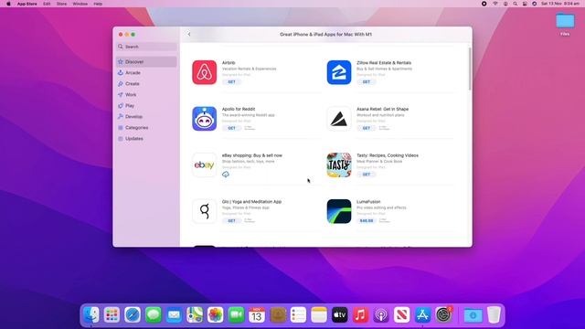This screenshot has width=585, height=329.
Task: Select Updates in the sidebar
Action: click(146, 138)
